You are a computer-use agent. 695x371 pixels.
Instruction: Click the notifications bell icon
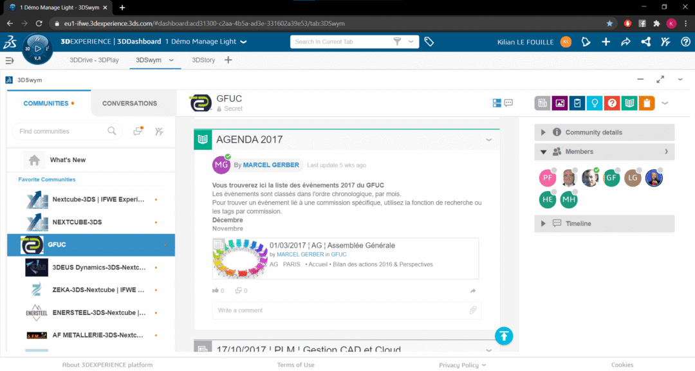click(586, 42)
